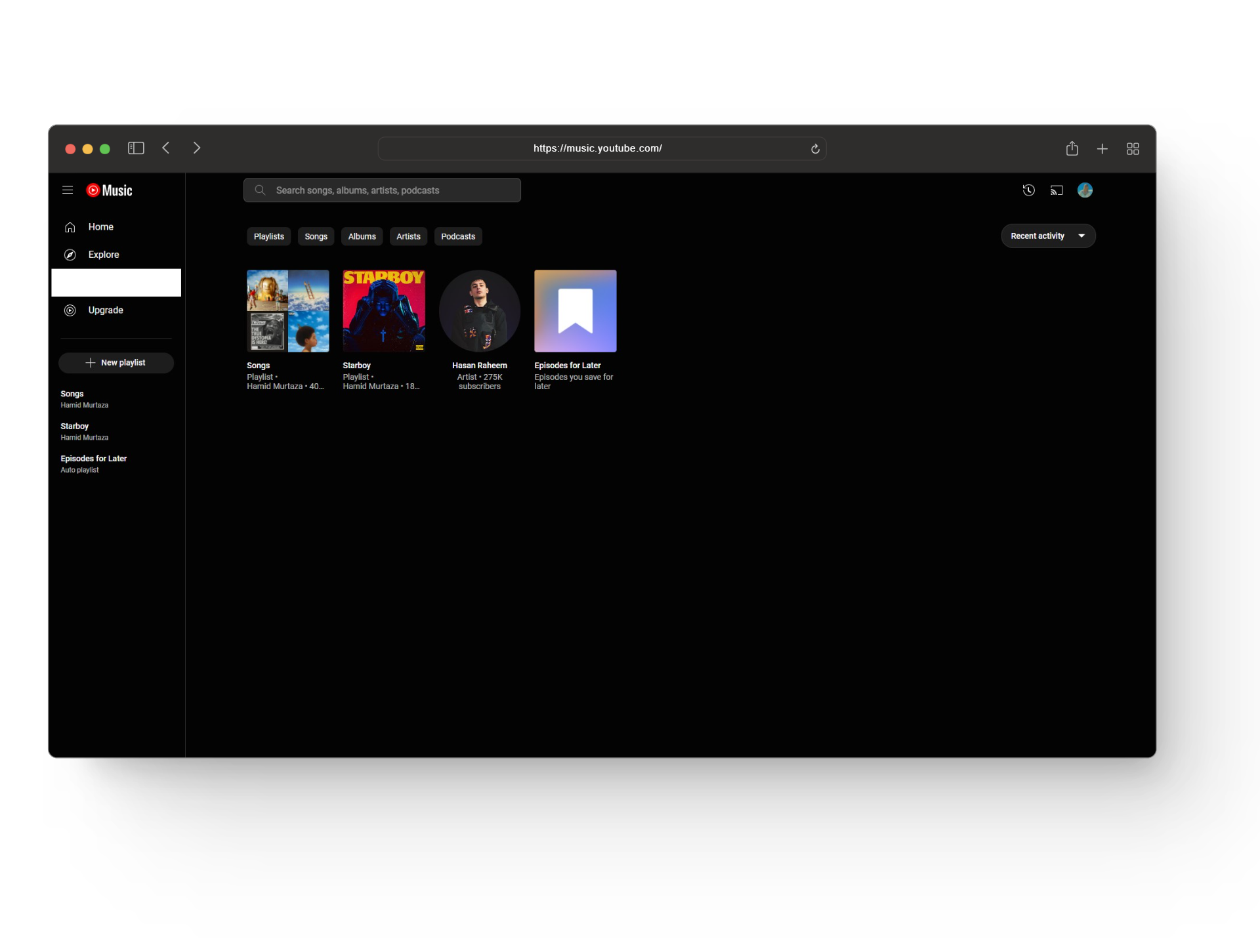
Task: Open the Hasan Raheem artist thumbnail
Action: pyautogui.click(x=479, y=311)
